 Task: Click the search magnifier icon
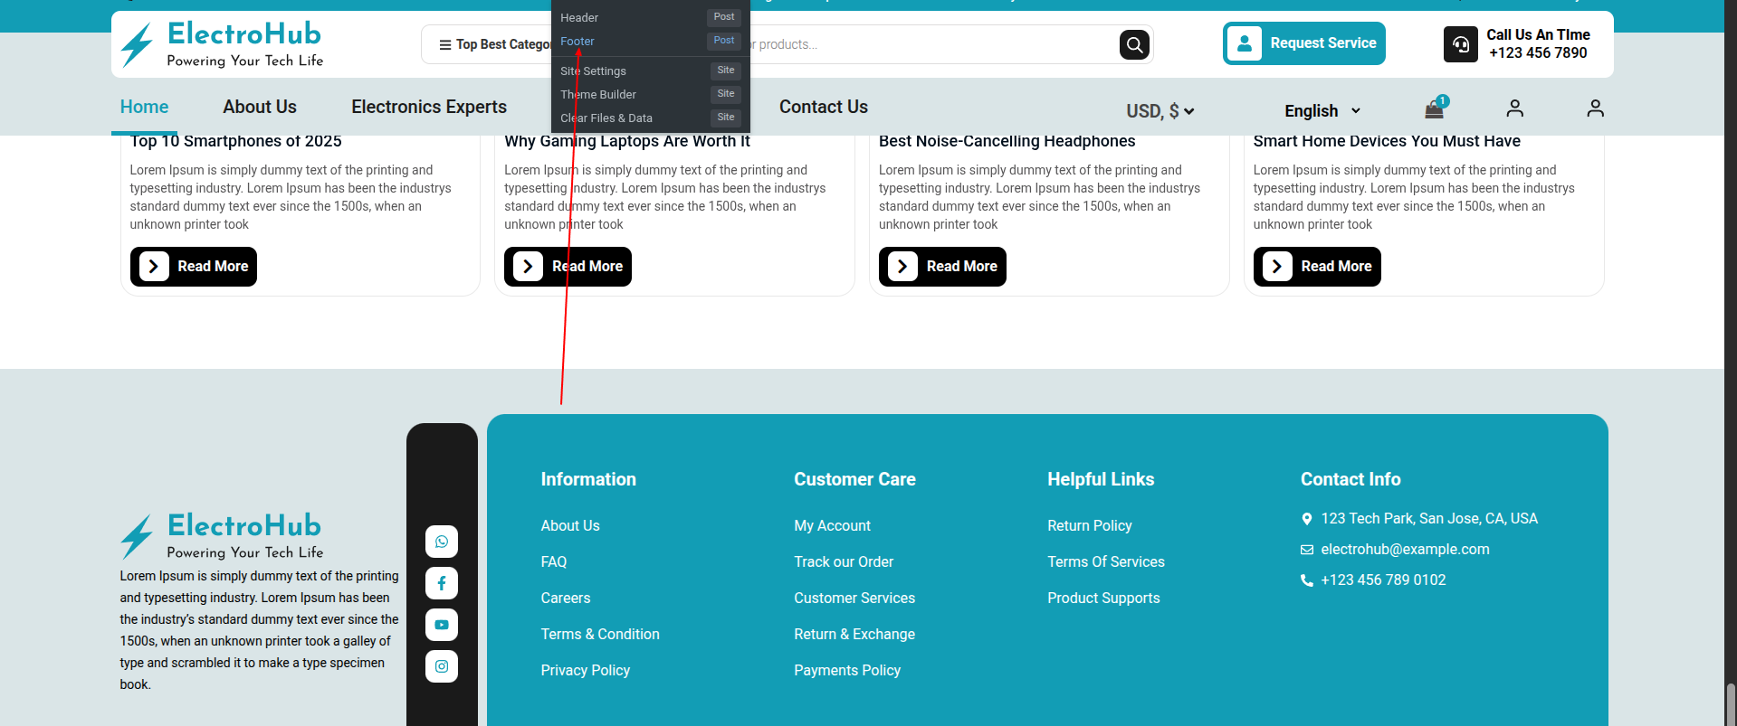point(1134,44)
